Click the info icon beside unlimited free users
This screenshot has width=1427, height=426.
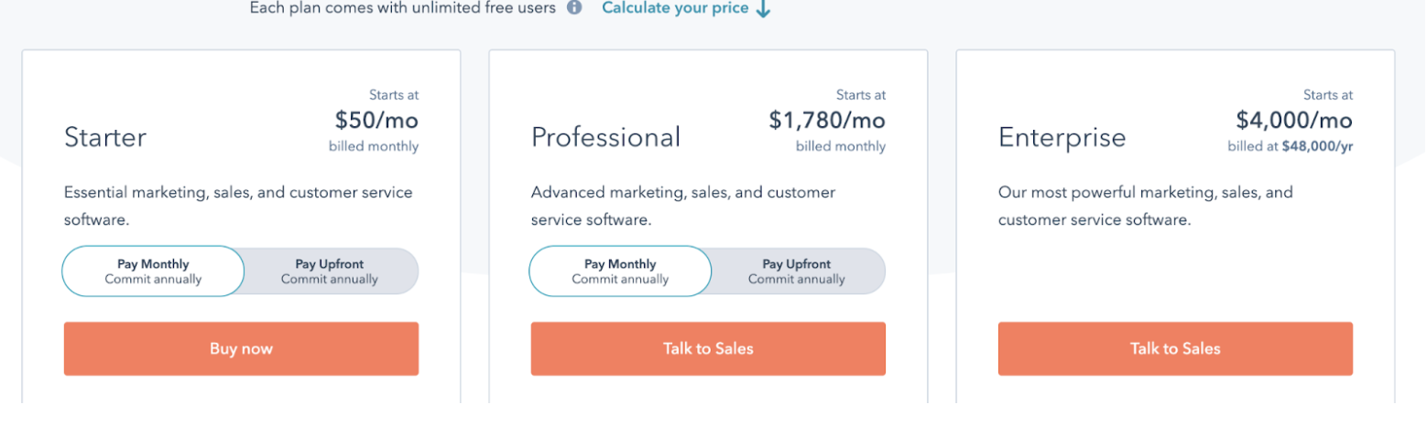574,8
